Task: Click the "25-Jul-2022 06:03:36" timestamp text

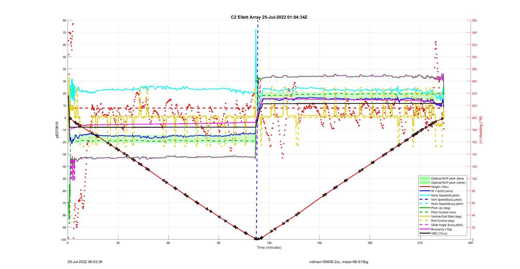Action: coord(85,262)
